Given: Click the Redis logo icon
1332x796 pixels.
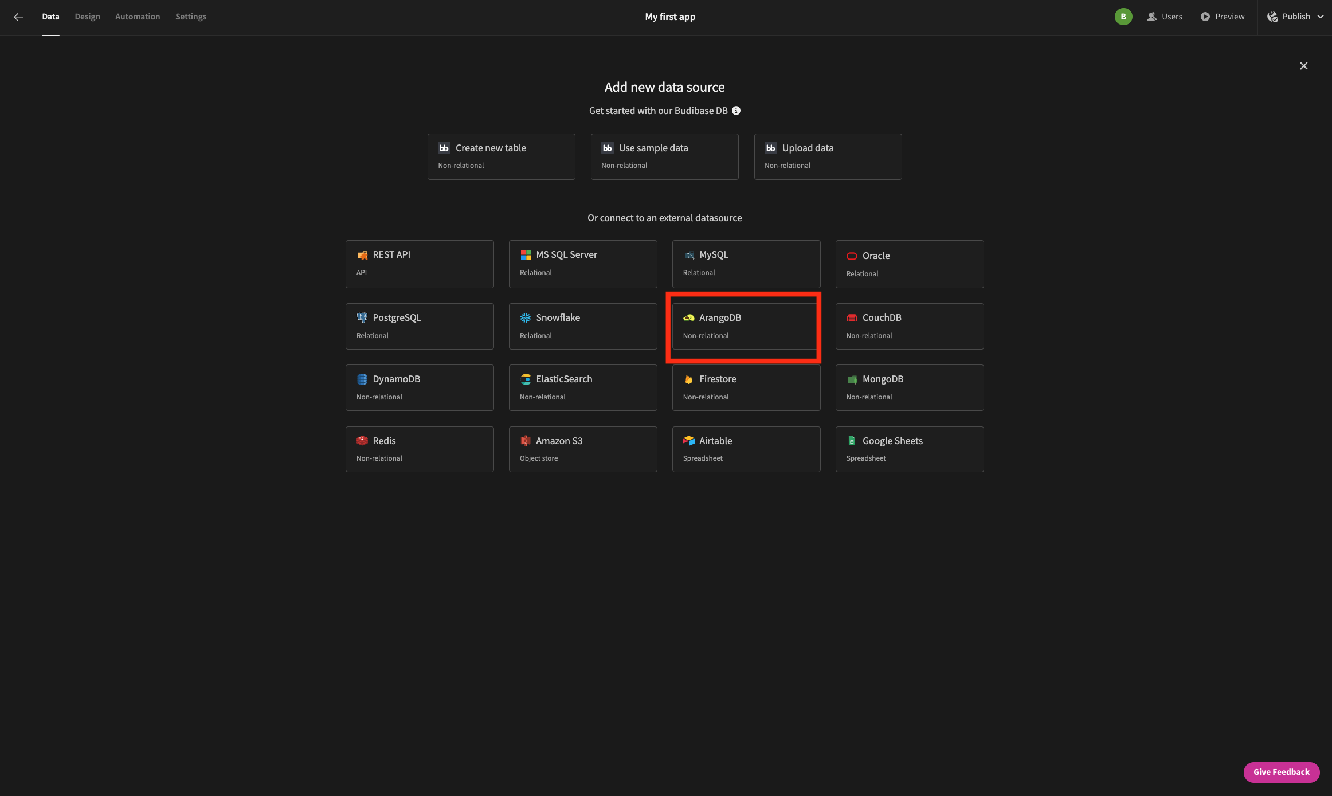Looking at the screenshot, I should [362, 441].
